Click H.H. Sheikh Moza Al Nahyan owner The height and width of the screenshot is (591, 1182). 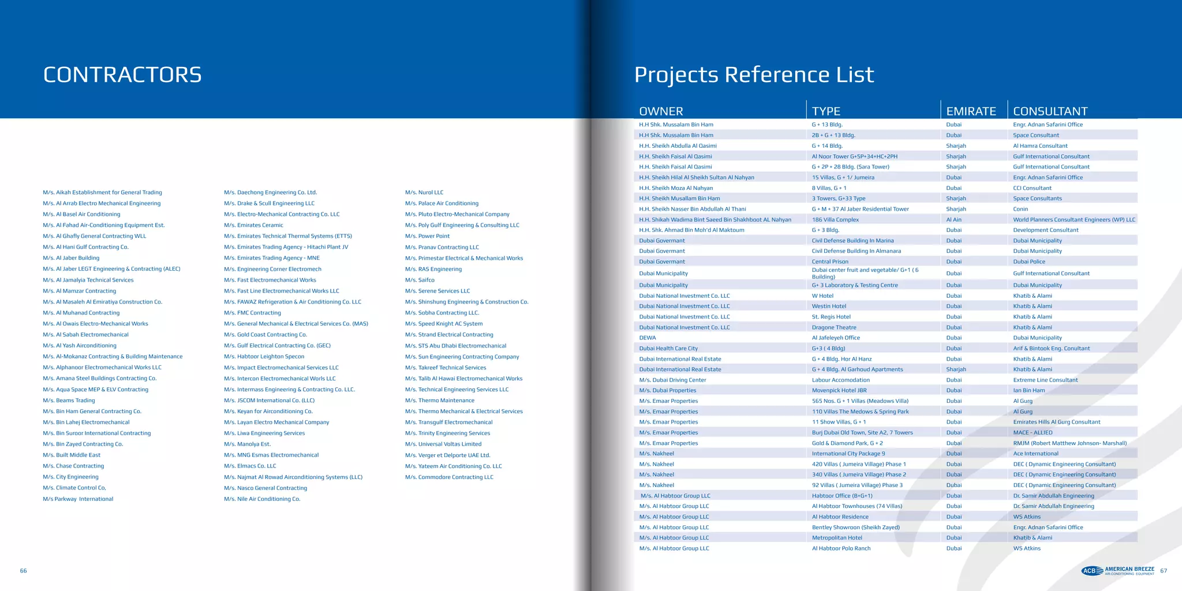[x=676, y=188]
